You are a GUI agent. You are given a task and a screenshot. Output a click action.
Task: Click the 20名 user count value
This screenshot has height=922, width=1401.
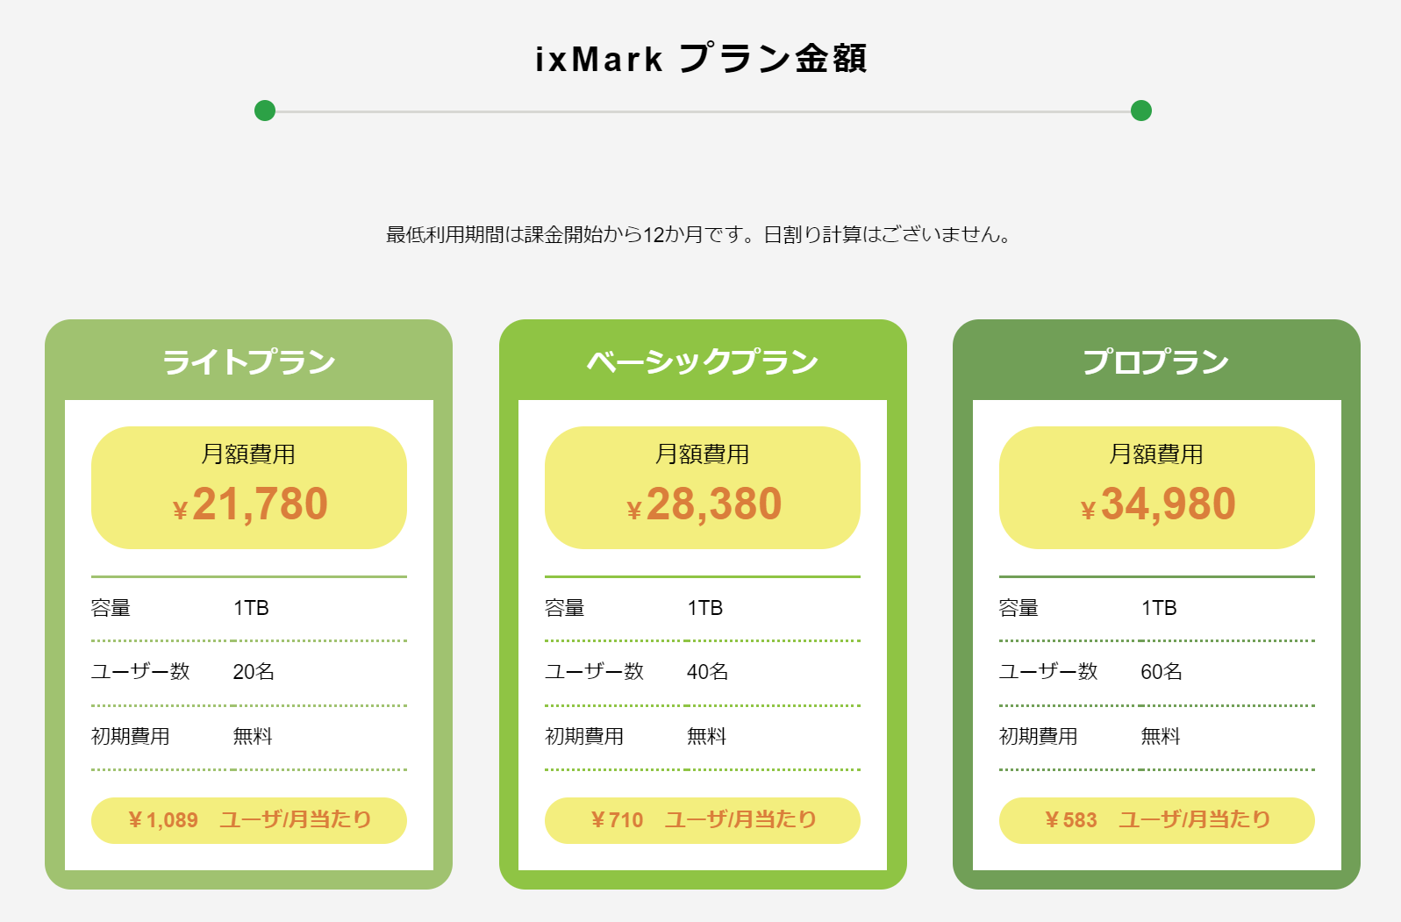254,672
